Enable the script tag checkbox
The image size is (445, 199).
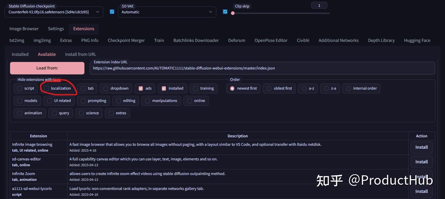click(x=20, y=88)
